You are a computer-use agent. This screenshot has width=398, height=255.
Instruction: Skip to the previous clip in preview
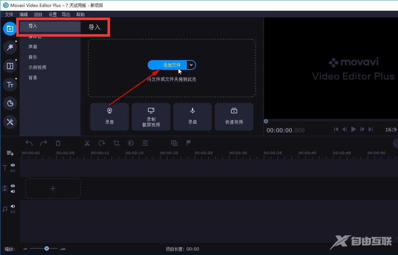pos(336,130)
